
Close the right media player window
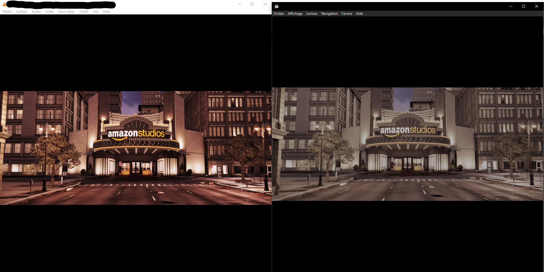pos(537,6)
